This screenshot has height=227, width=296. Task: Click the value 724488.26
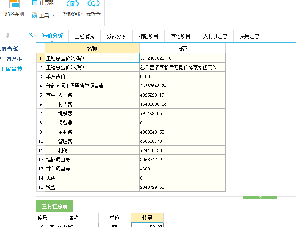[182, 150]
